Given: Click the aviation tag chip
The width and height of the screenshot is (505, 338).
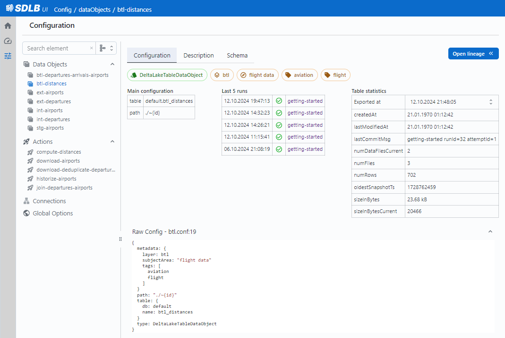Looking at the screenshot, I should (x=299, y=75).
